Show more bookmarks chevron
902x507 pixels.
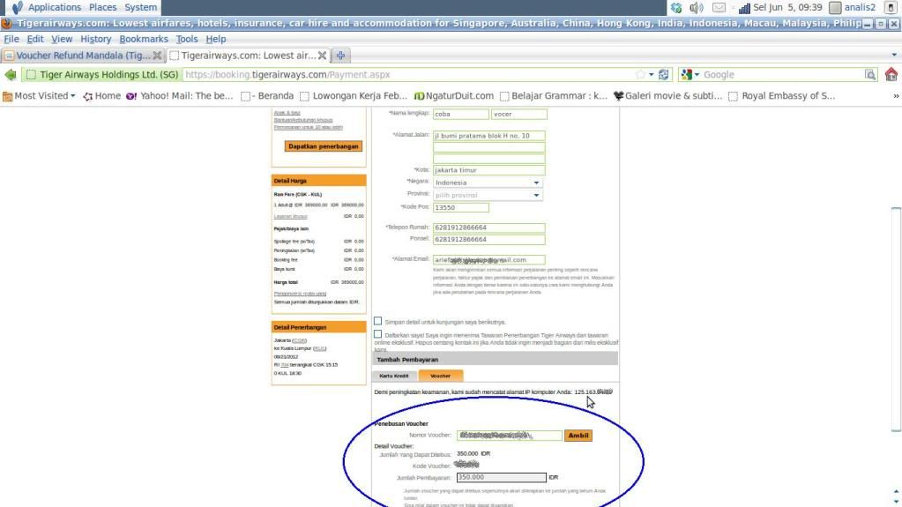coord(896,96)
